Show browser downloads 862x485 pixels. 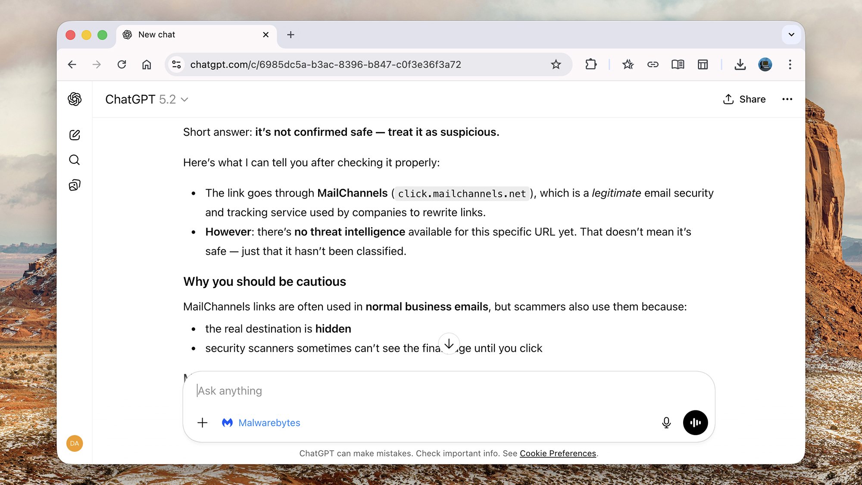[x=740, y=65]
